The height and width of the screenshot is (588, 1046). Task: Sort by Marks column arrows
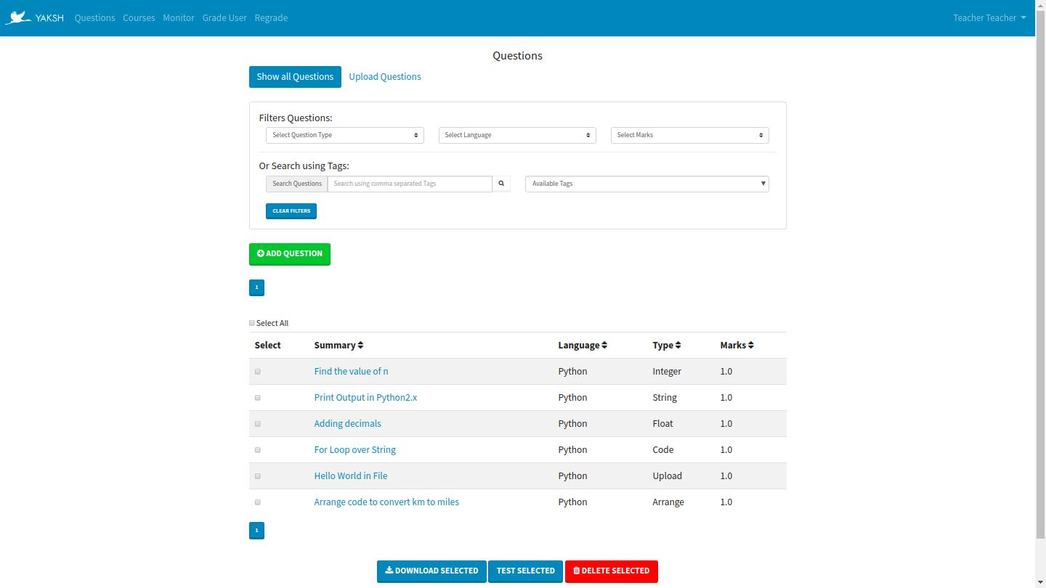pos(751,346)
